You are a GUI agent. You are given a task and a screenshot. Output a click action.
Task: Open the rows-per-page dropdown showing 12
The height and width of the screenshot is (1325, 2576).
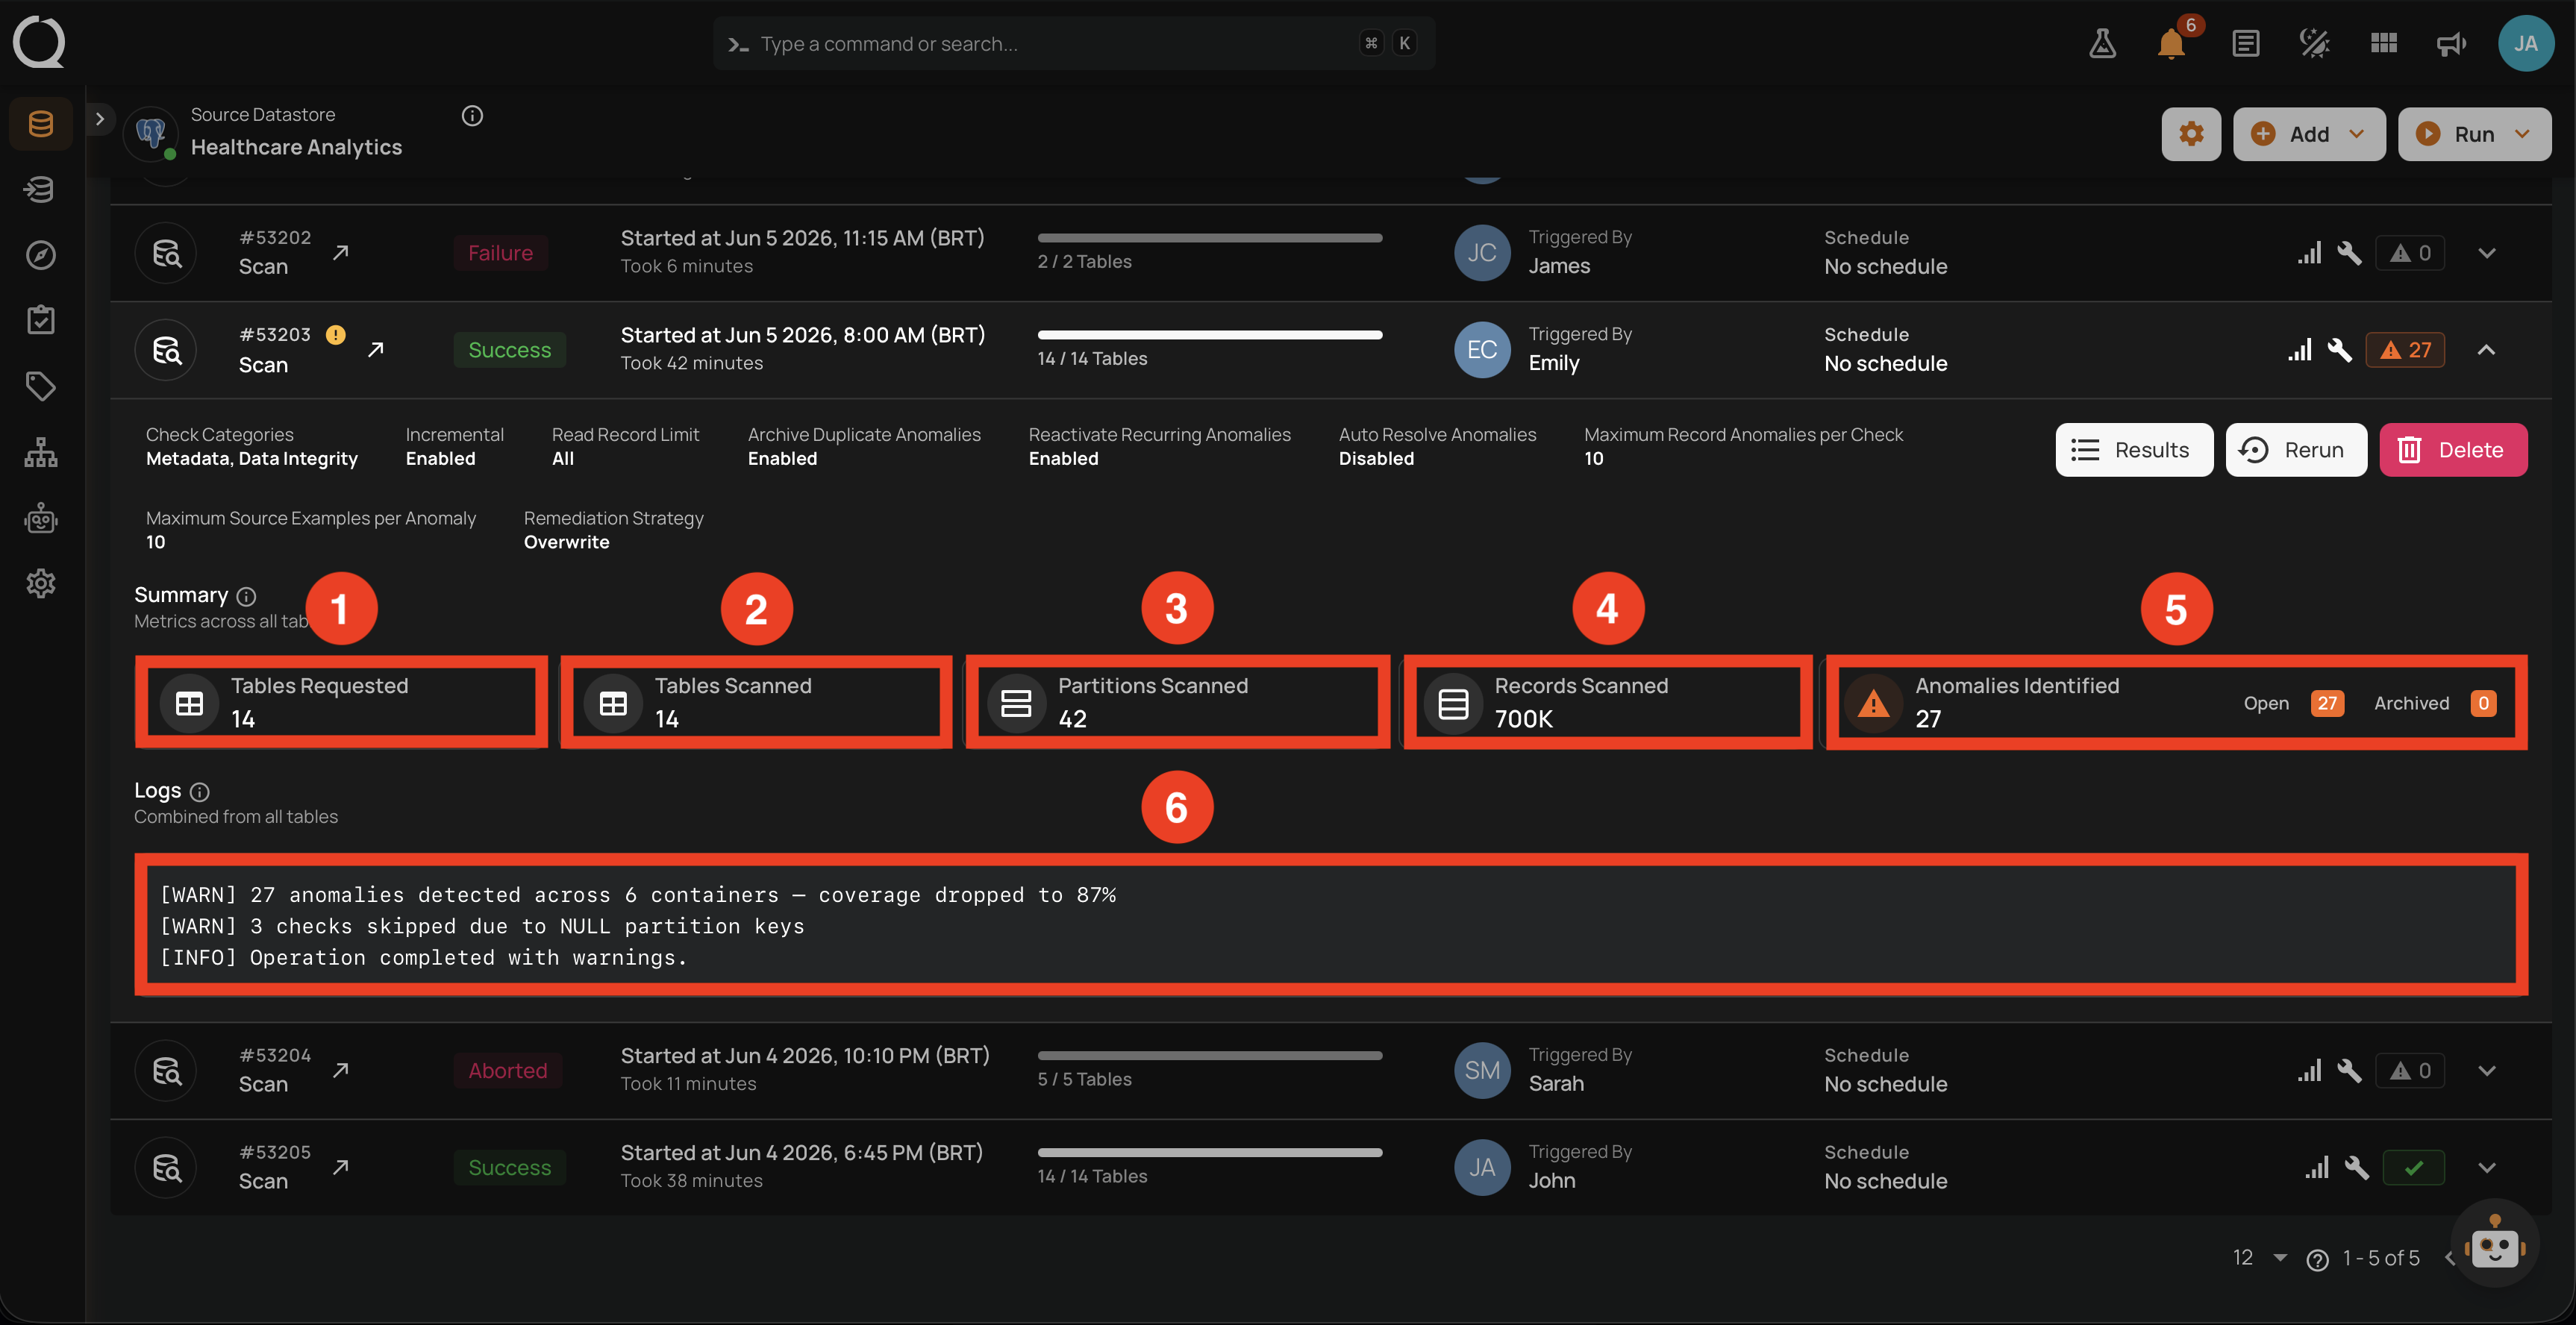pyautogui.click(x=2259, y=1258)
